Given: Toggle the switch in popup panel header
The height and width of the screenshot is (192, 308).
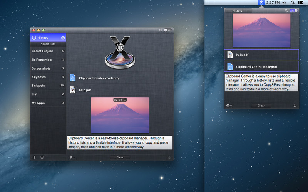Looking at the screenshot, I should tap(293, 11).
